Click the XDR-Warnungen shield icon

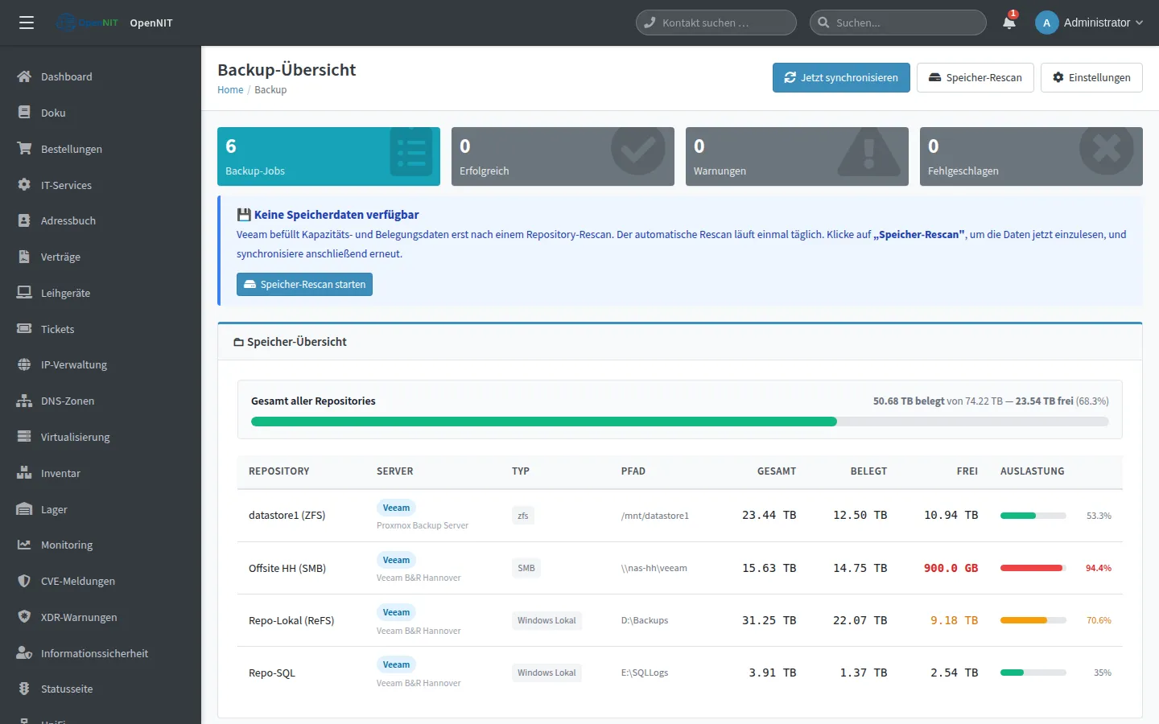tap(24, 617)
